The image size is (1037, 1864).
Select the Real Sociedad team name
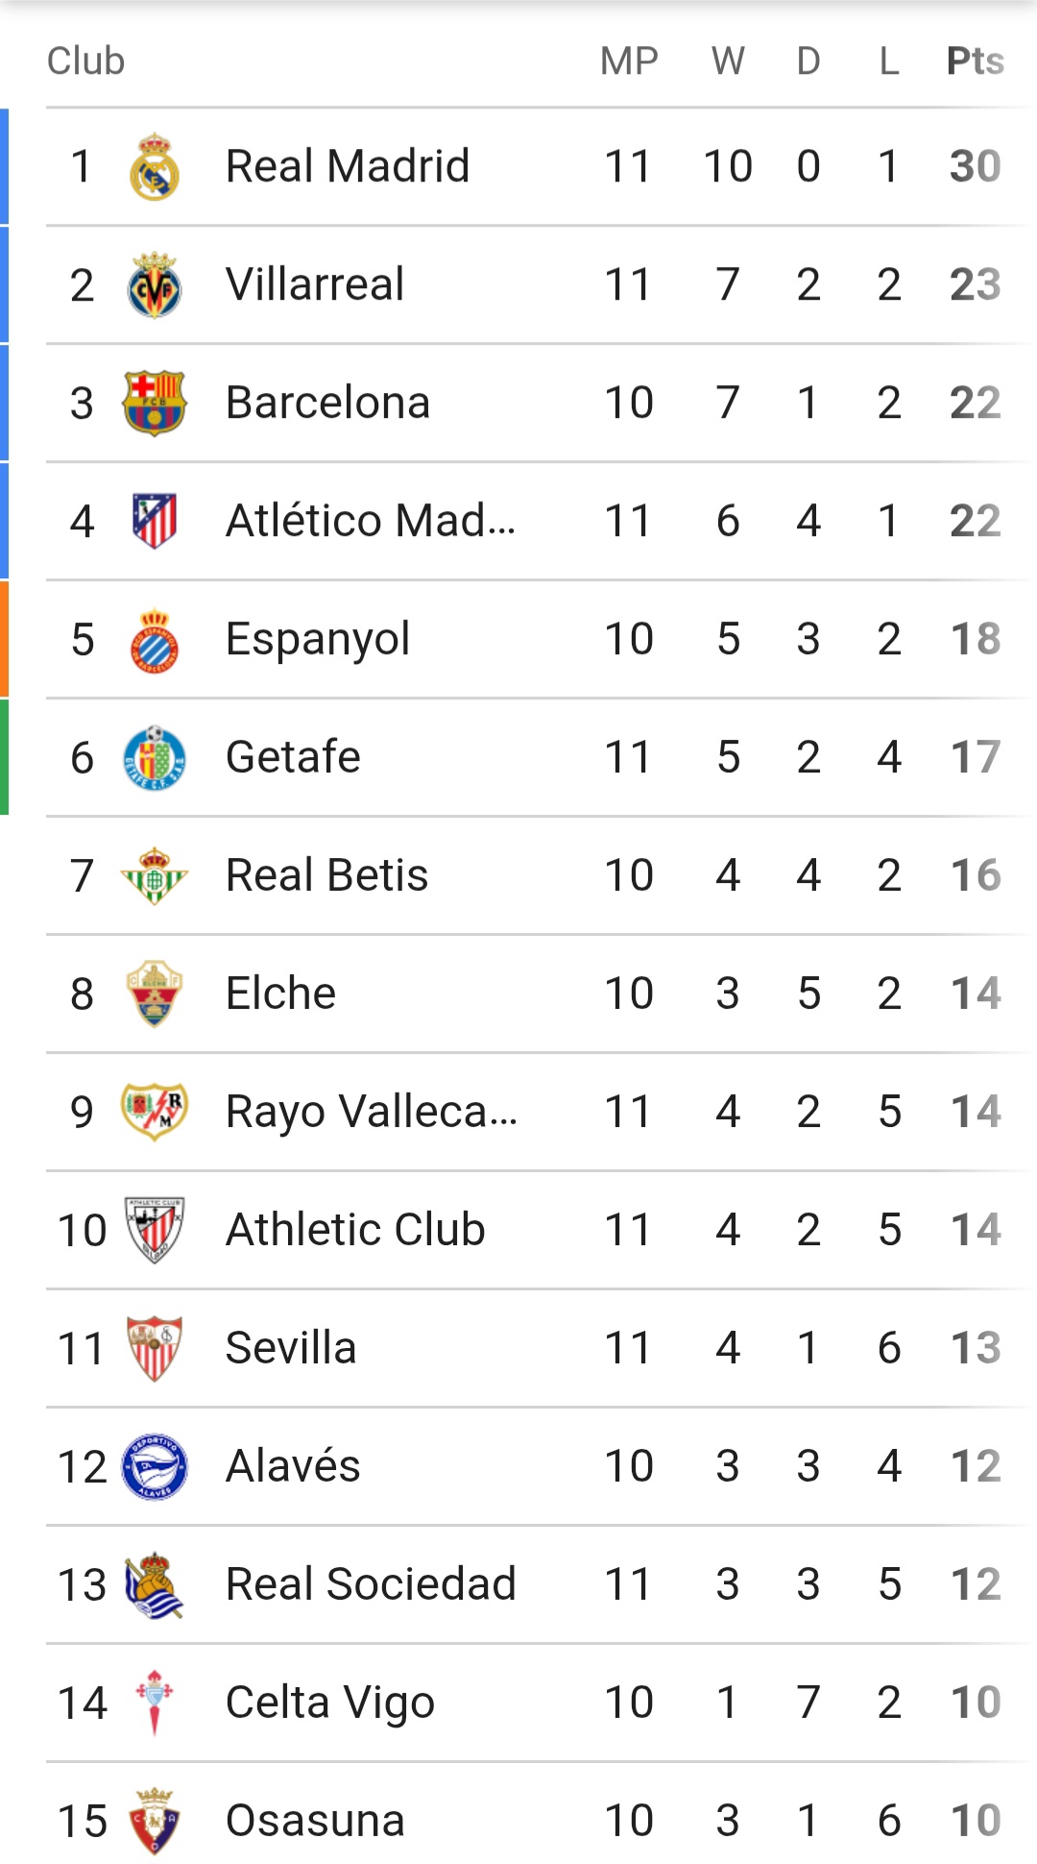(371, 1584)
